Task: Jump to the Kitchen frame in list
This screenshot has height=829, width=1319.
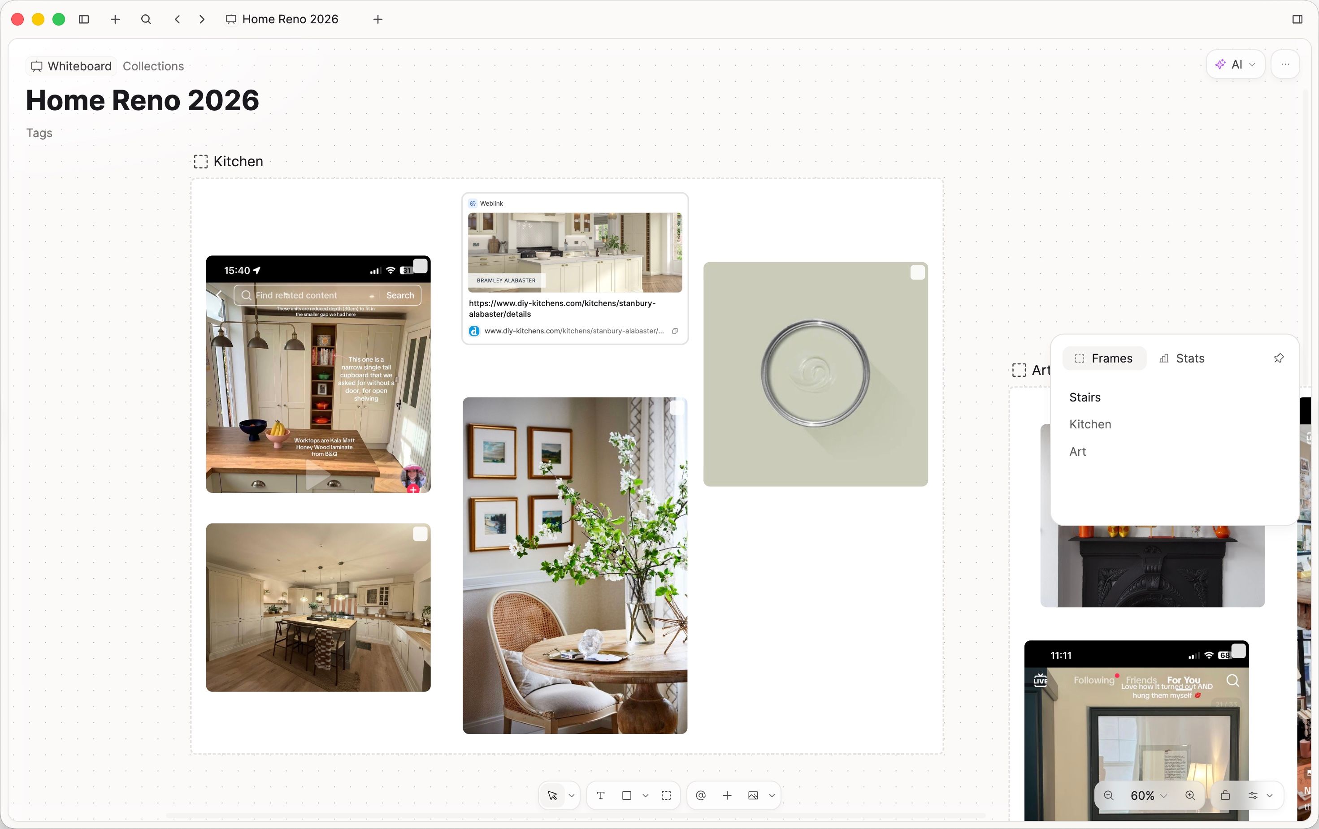Action: point(1090,424)
